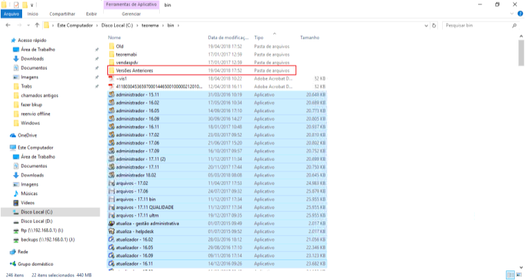Sort by the Tamanho column header

click(309, 38)
